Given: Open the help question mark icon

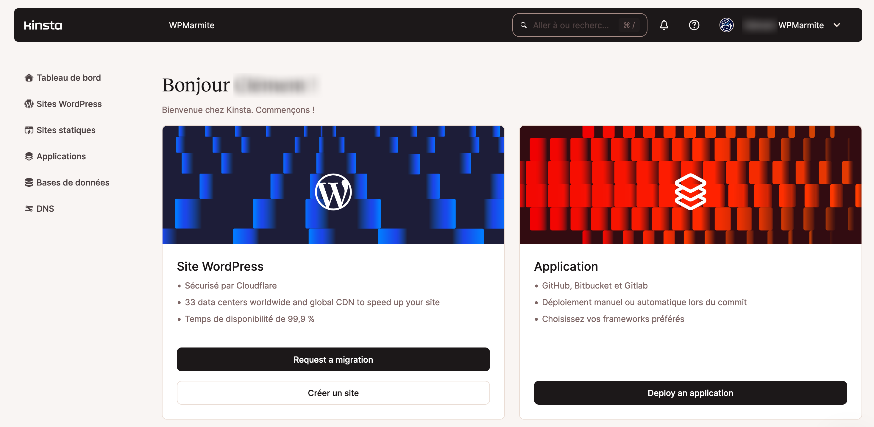Looking at the screenshot, I should 694,25.
